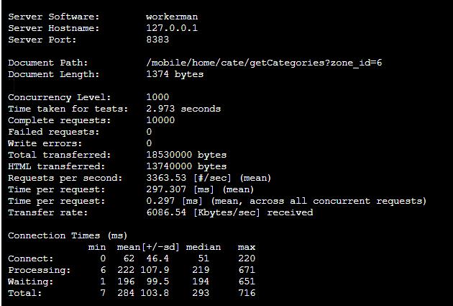Click the Processing row label
This screenshot has height=306, width=453.
pyautogui.click(x=40, y=271)
